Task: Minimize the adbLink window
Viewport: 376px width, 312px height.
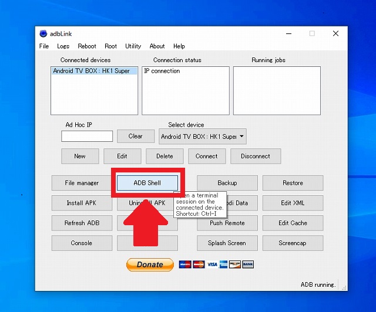Action: 288,33
